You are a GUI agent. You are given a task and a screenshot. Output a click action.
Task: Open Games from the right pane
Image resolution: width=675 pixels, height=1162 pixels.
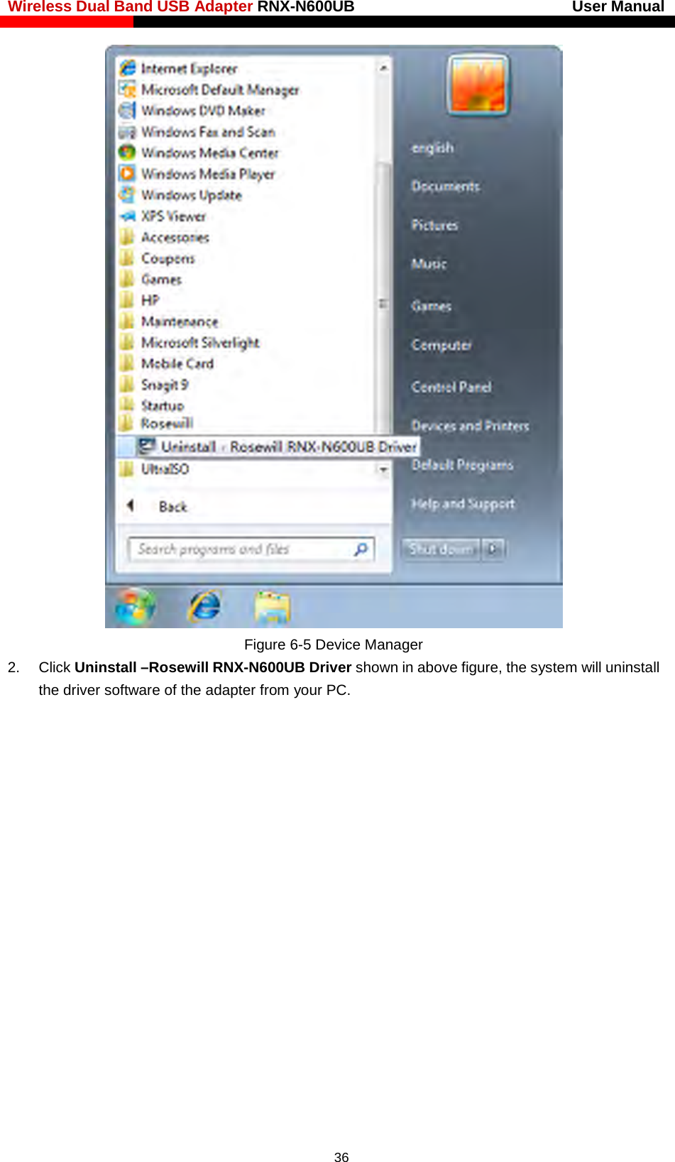point(431,306)
